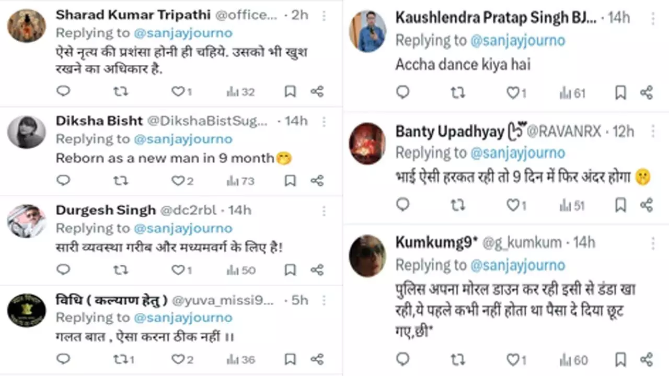Open more options menu for Kaushlendra's tweet

[653, 18]
